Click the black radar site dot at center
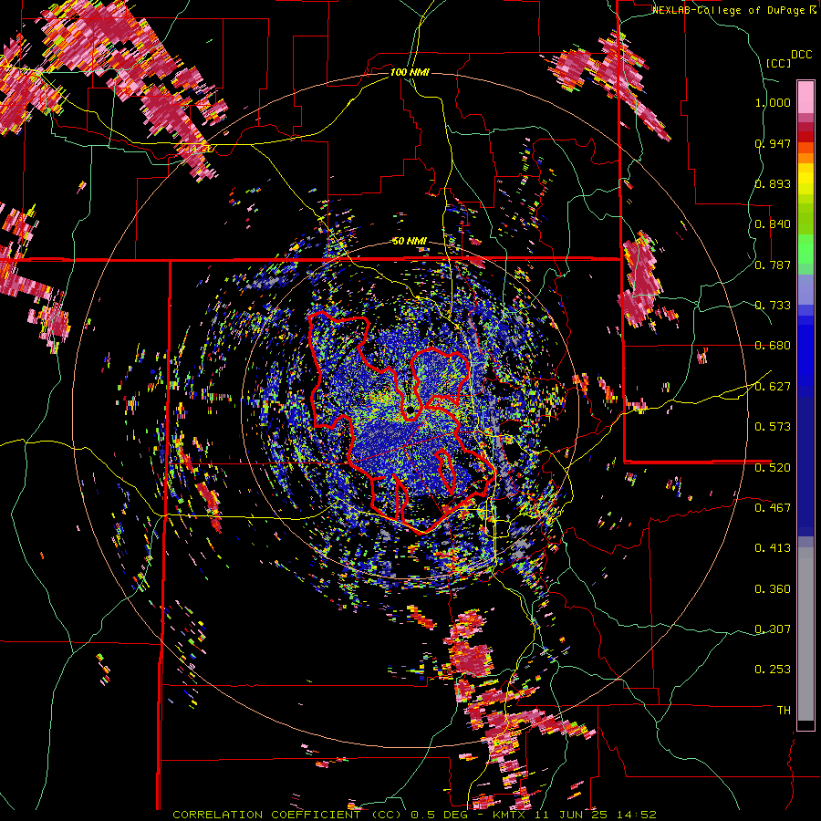Screen dimensions: 821x821 pos(411,410)
